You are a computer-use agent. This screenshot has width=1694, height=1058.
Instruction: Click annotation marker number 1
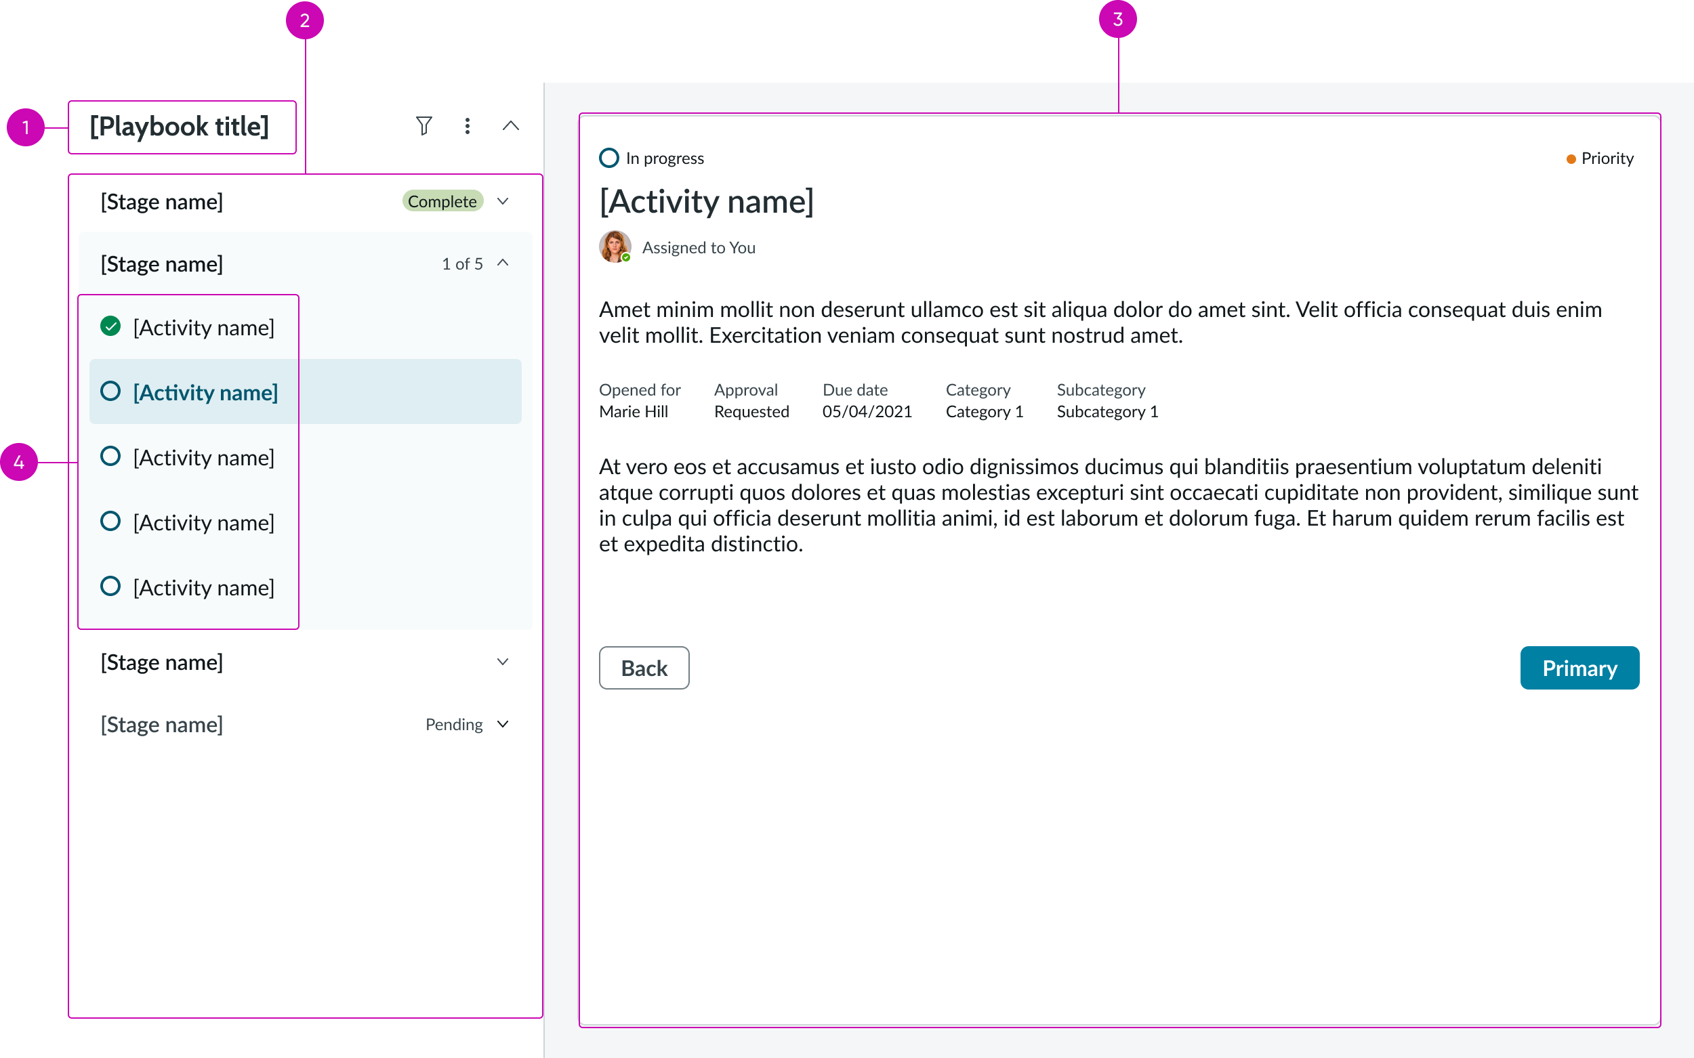click(26, 127)
